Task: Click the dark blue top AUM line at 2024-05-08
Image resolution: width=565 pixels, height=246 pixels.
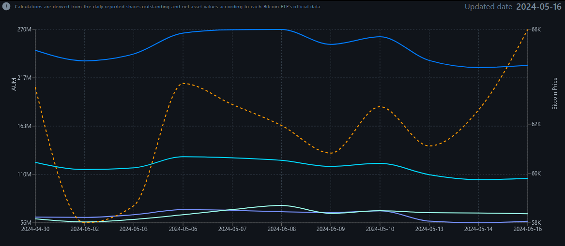Action: [x=281, y=29]
